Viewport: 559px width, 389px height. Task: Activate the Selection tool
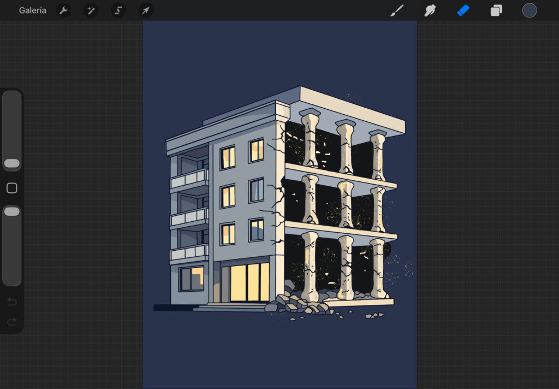point(118,10)
